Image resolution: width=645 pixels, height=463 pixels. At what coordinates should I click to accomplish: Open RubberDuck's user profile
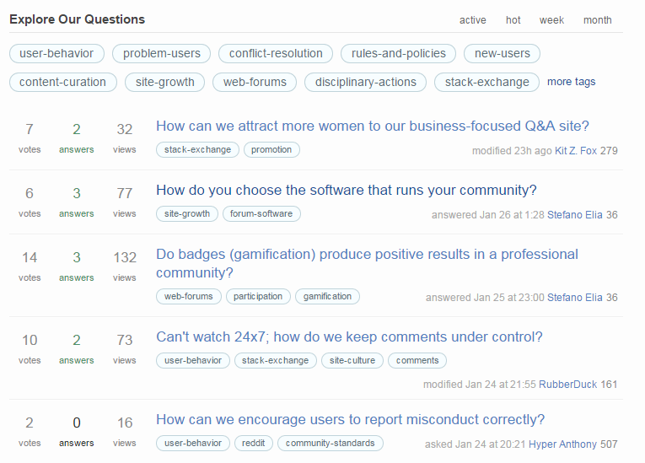pyautogui.click(x=567, y=385)
